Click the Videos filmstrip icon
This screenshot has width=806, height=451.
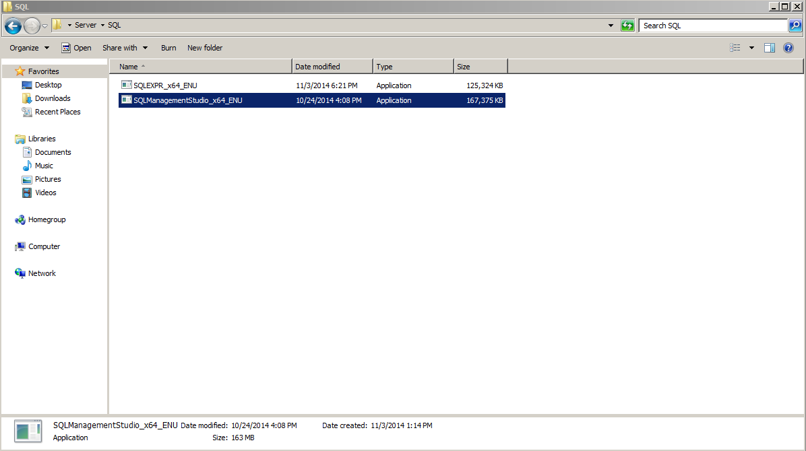point(27,193)
